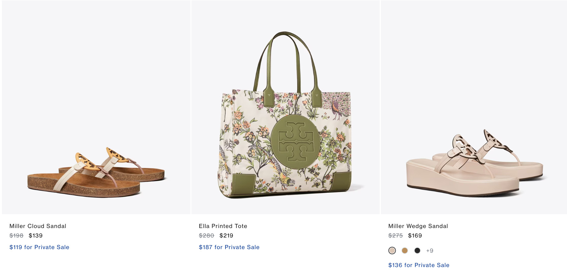Click the green handles of the Ella tote
Image resolution: width=567 pixels, height=274 pixels.
click(x=285, y=60)
